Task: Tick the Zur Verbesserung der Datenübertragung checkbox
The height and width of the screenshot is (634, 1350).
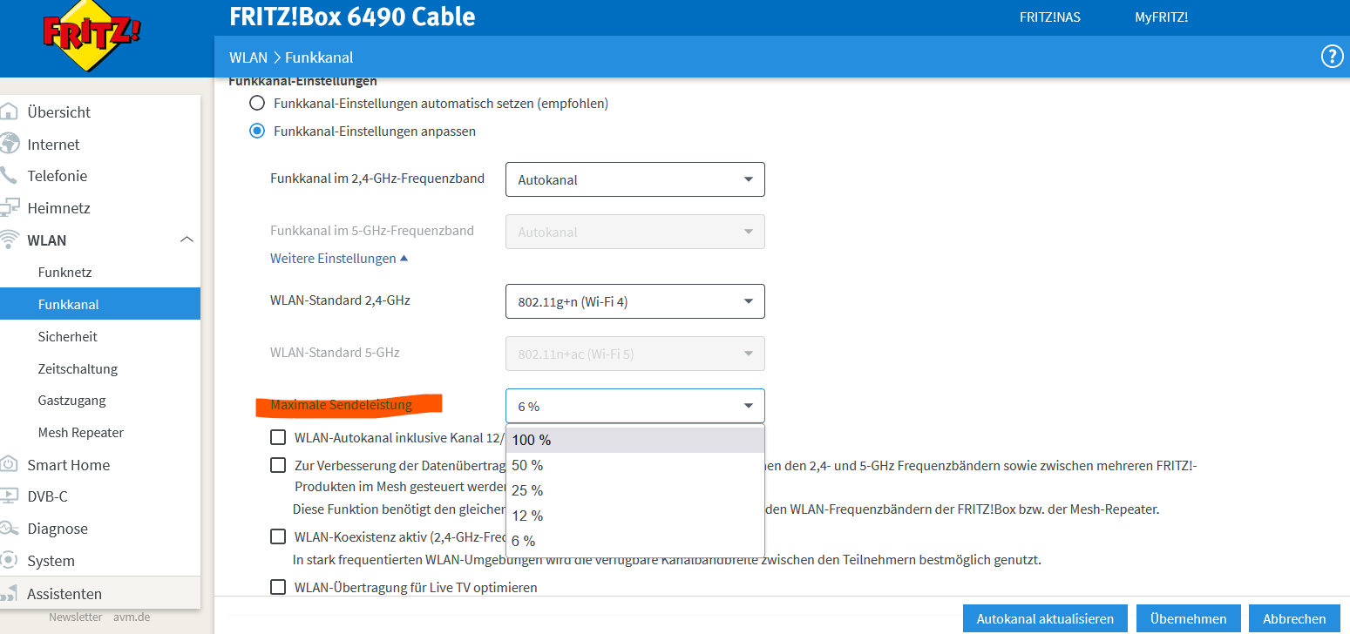Action: click(278, 466)
